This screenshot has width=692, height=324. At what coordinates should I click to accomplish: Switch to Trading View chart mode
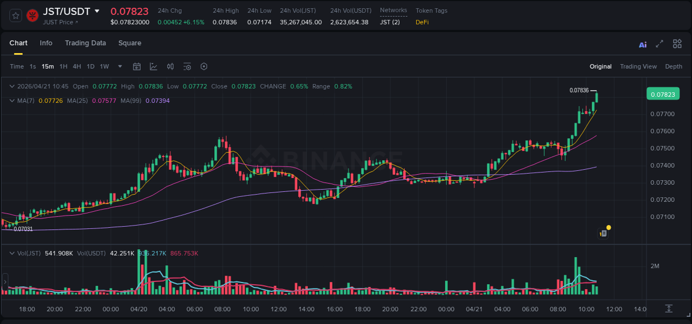[638, 66]
